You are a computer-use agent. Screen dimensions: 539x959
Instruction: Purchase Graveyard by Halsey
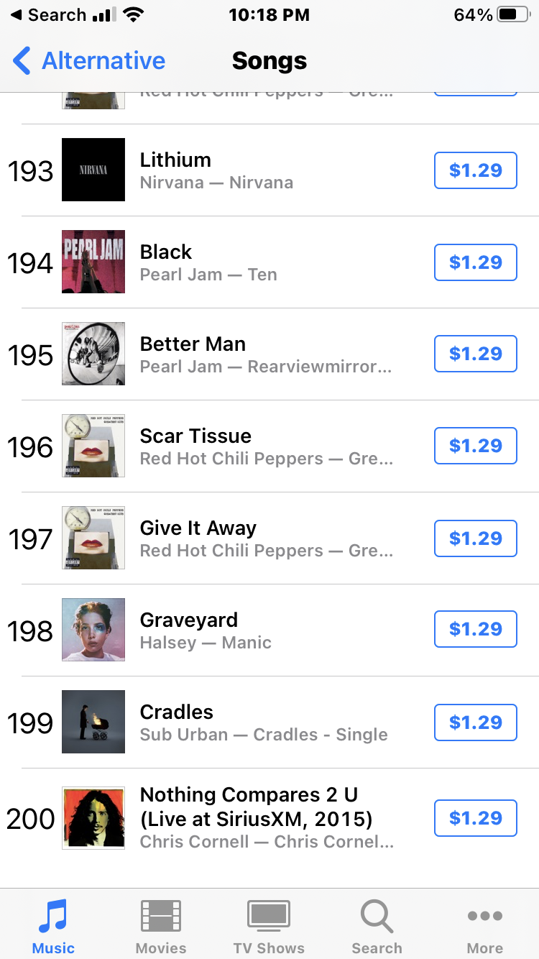475,629
